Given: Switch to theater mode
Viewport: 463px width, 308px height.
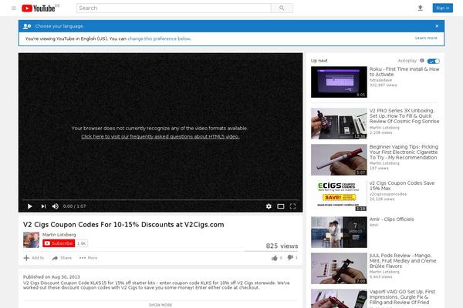Looking at the screenshot, I should click(x=281, y=206).
